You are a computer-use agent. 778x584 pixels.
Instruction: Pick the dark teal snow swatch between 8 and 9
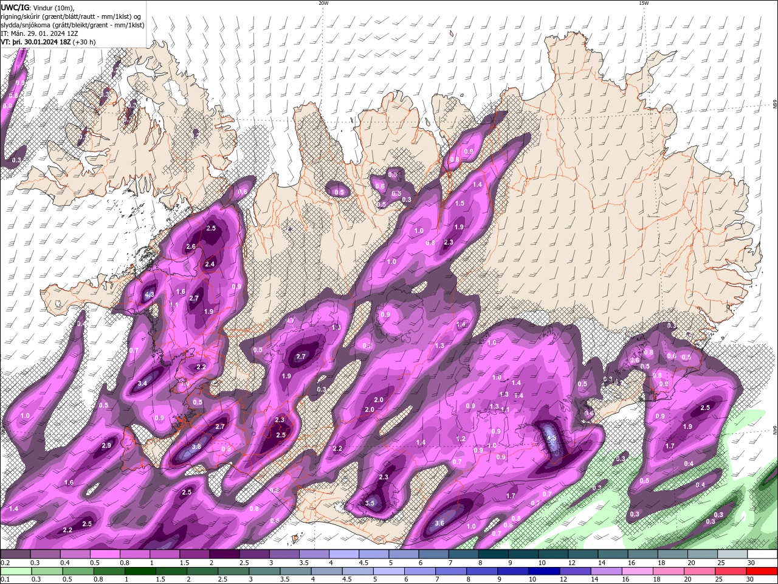493,554
